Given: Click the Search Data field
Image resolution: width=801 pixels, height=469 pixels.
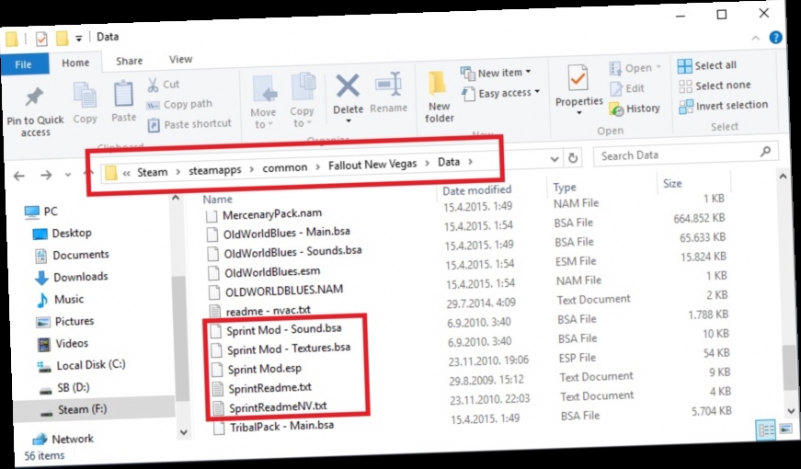Looking at the screenshot, I should pyautogui.click(x=684, y=154).
